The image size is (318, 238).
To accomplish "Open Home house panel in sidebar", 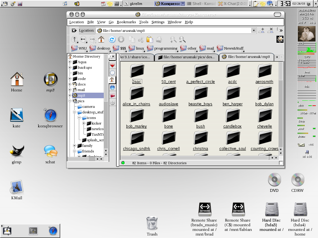I will point(112,80).
